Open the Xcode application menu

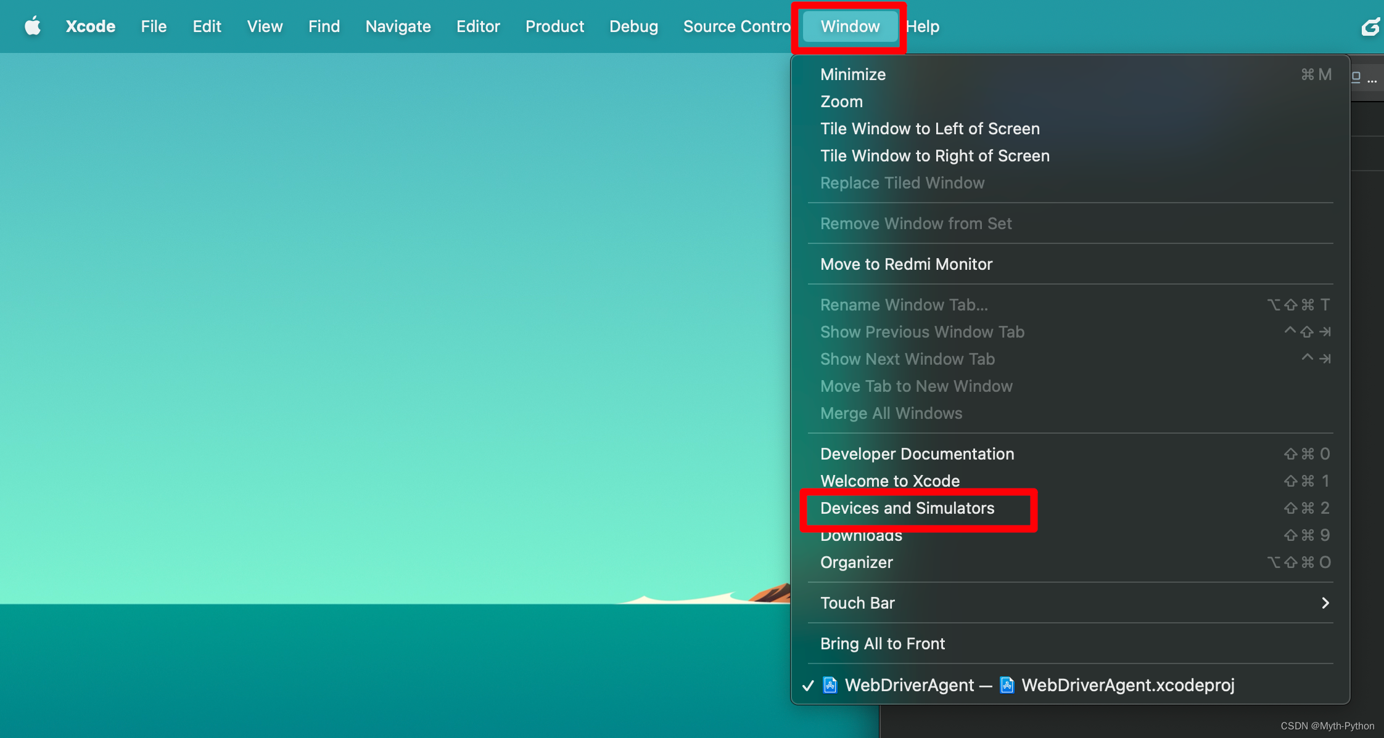[x=91, y=26]
